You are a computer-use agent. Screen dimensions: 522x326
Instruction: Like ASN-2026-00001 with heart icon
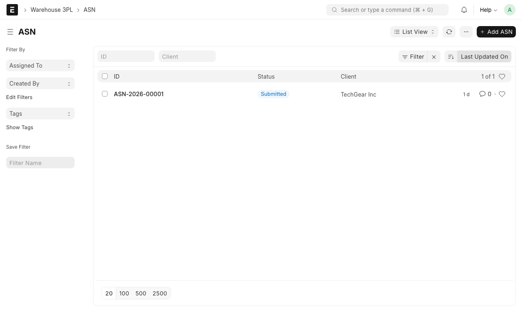(x=502, y=94)
